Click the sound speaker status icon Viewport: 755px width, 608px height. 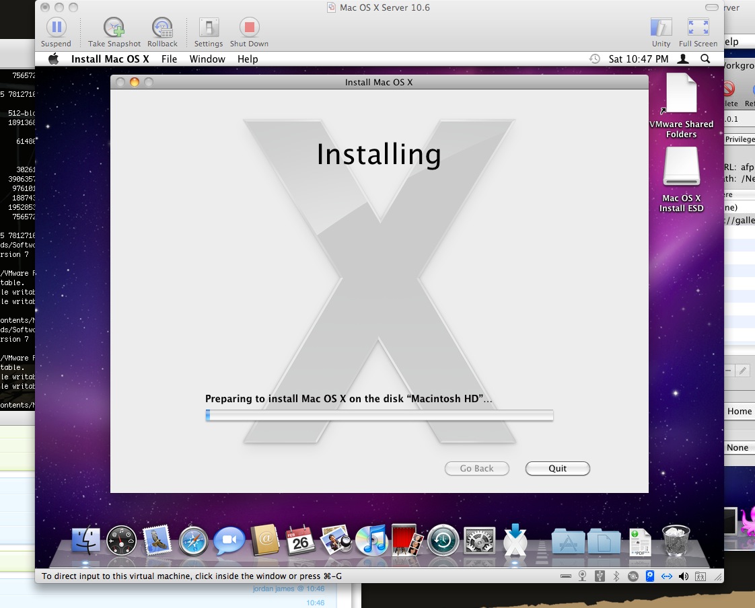pos(683,576)
